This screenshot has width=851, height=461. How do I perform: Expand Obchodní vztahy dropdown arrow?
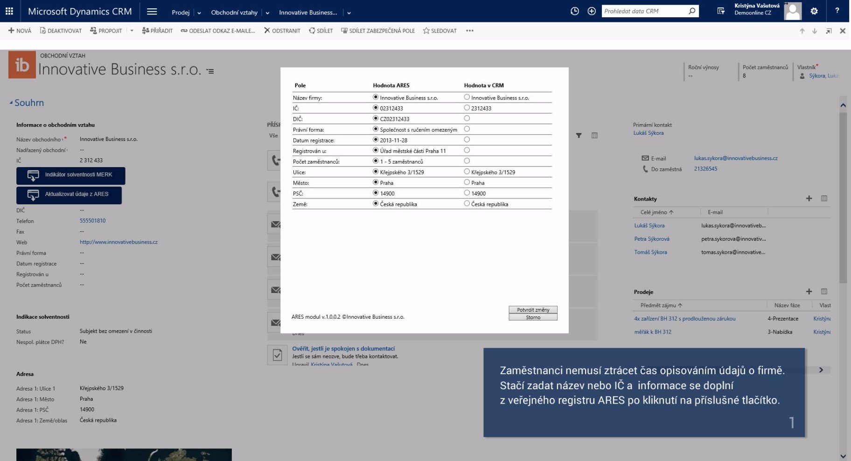(267, 13)
